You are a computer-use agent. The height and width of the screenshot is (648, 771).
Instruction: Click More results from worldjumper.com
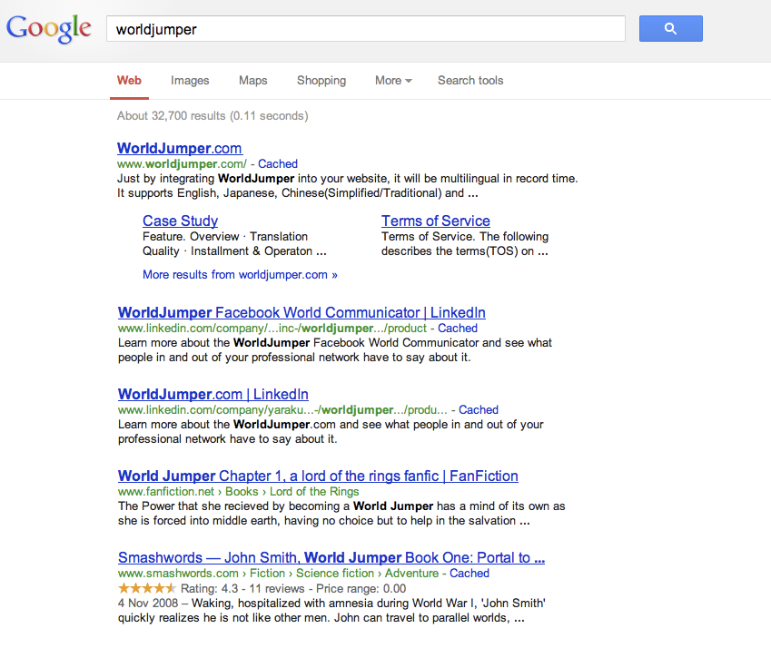[240, 275]
